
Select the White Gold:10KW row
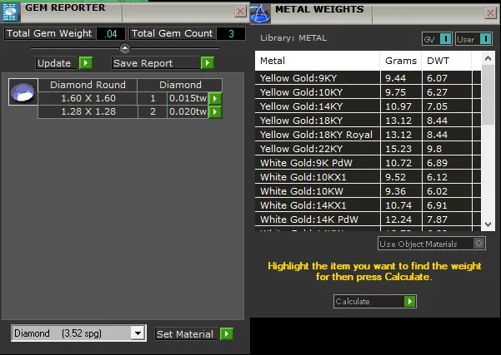(x=368, y=191)
